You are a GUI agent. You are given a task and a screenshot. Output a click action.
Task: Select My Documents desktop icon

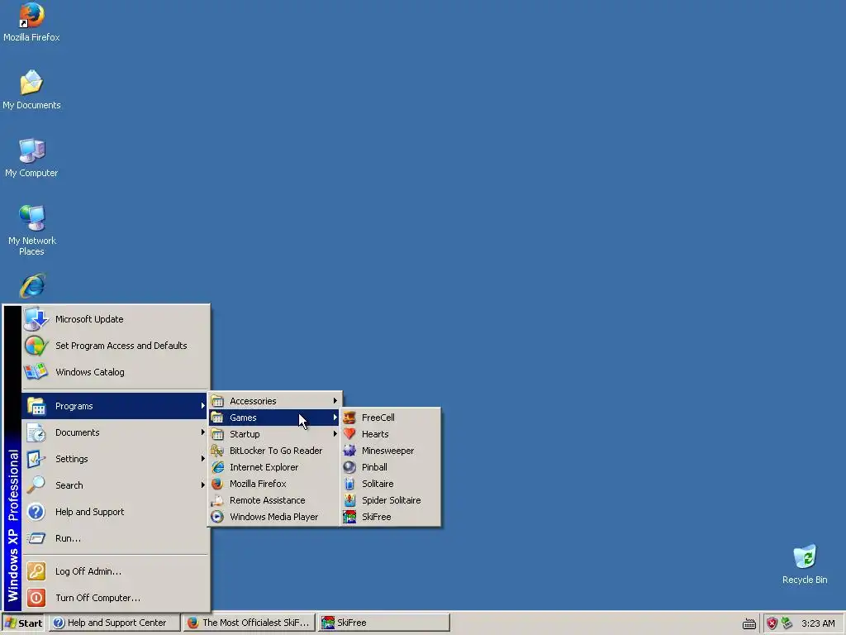[31, 82]
